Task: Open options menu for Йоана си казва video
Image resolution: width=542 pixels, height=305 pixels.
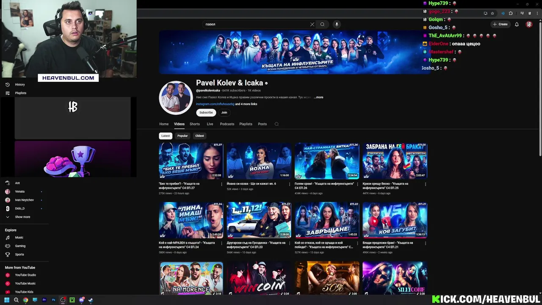Action: tap(290, 184)
